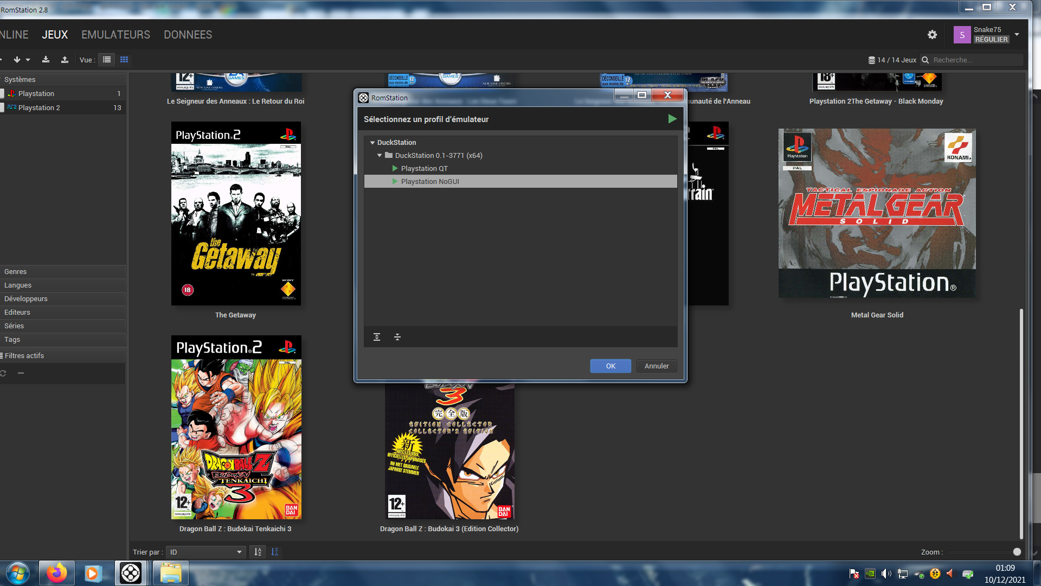This screenshot has width=1041, height=586.
Task: Click play arrow beside Playstation NoGUI
Action: tap(395, 181)
